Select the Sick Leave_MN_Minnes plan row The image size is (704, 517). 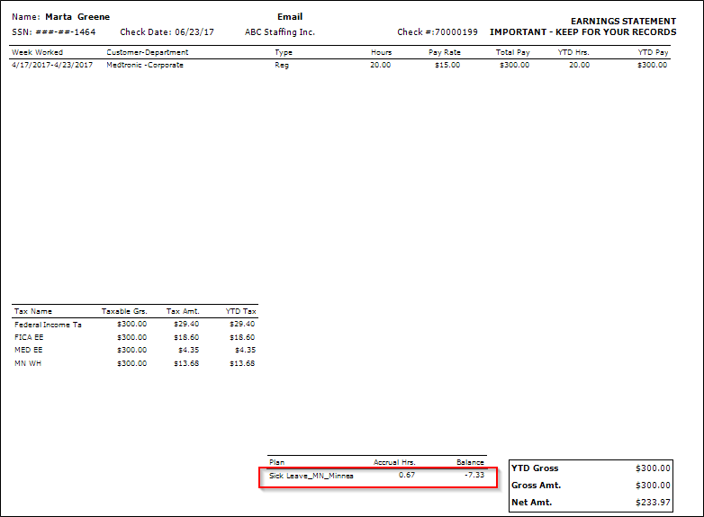pyautogui.click(x=377, y=477)
